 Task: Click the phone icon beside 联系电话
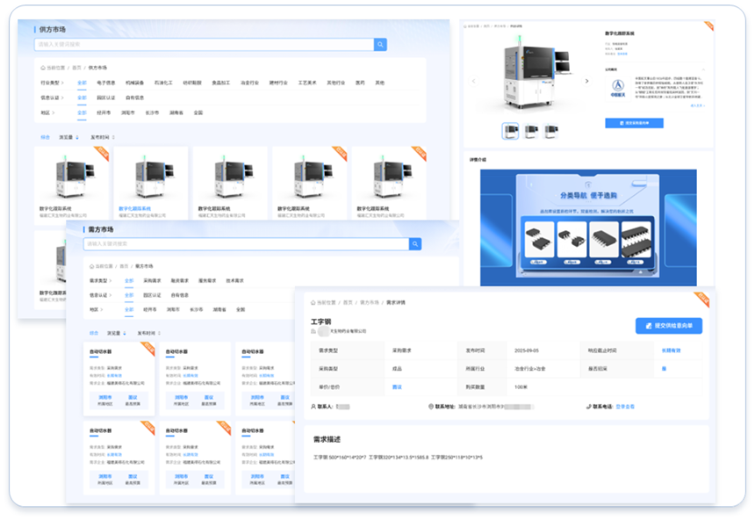coord(588,407)
